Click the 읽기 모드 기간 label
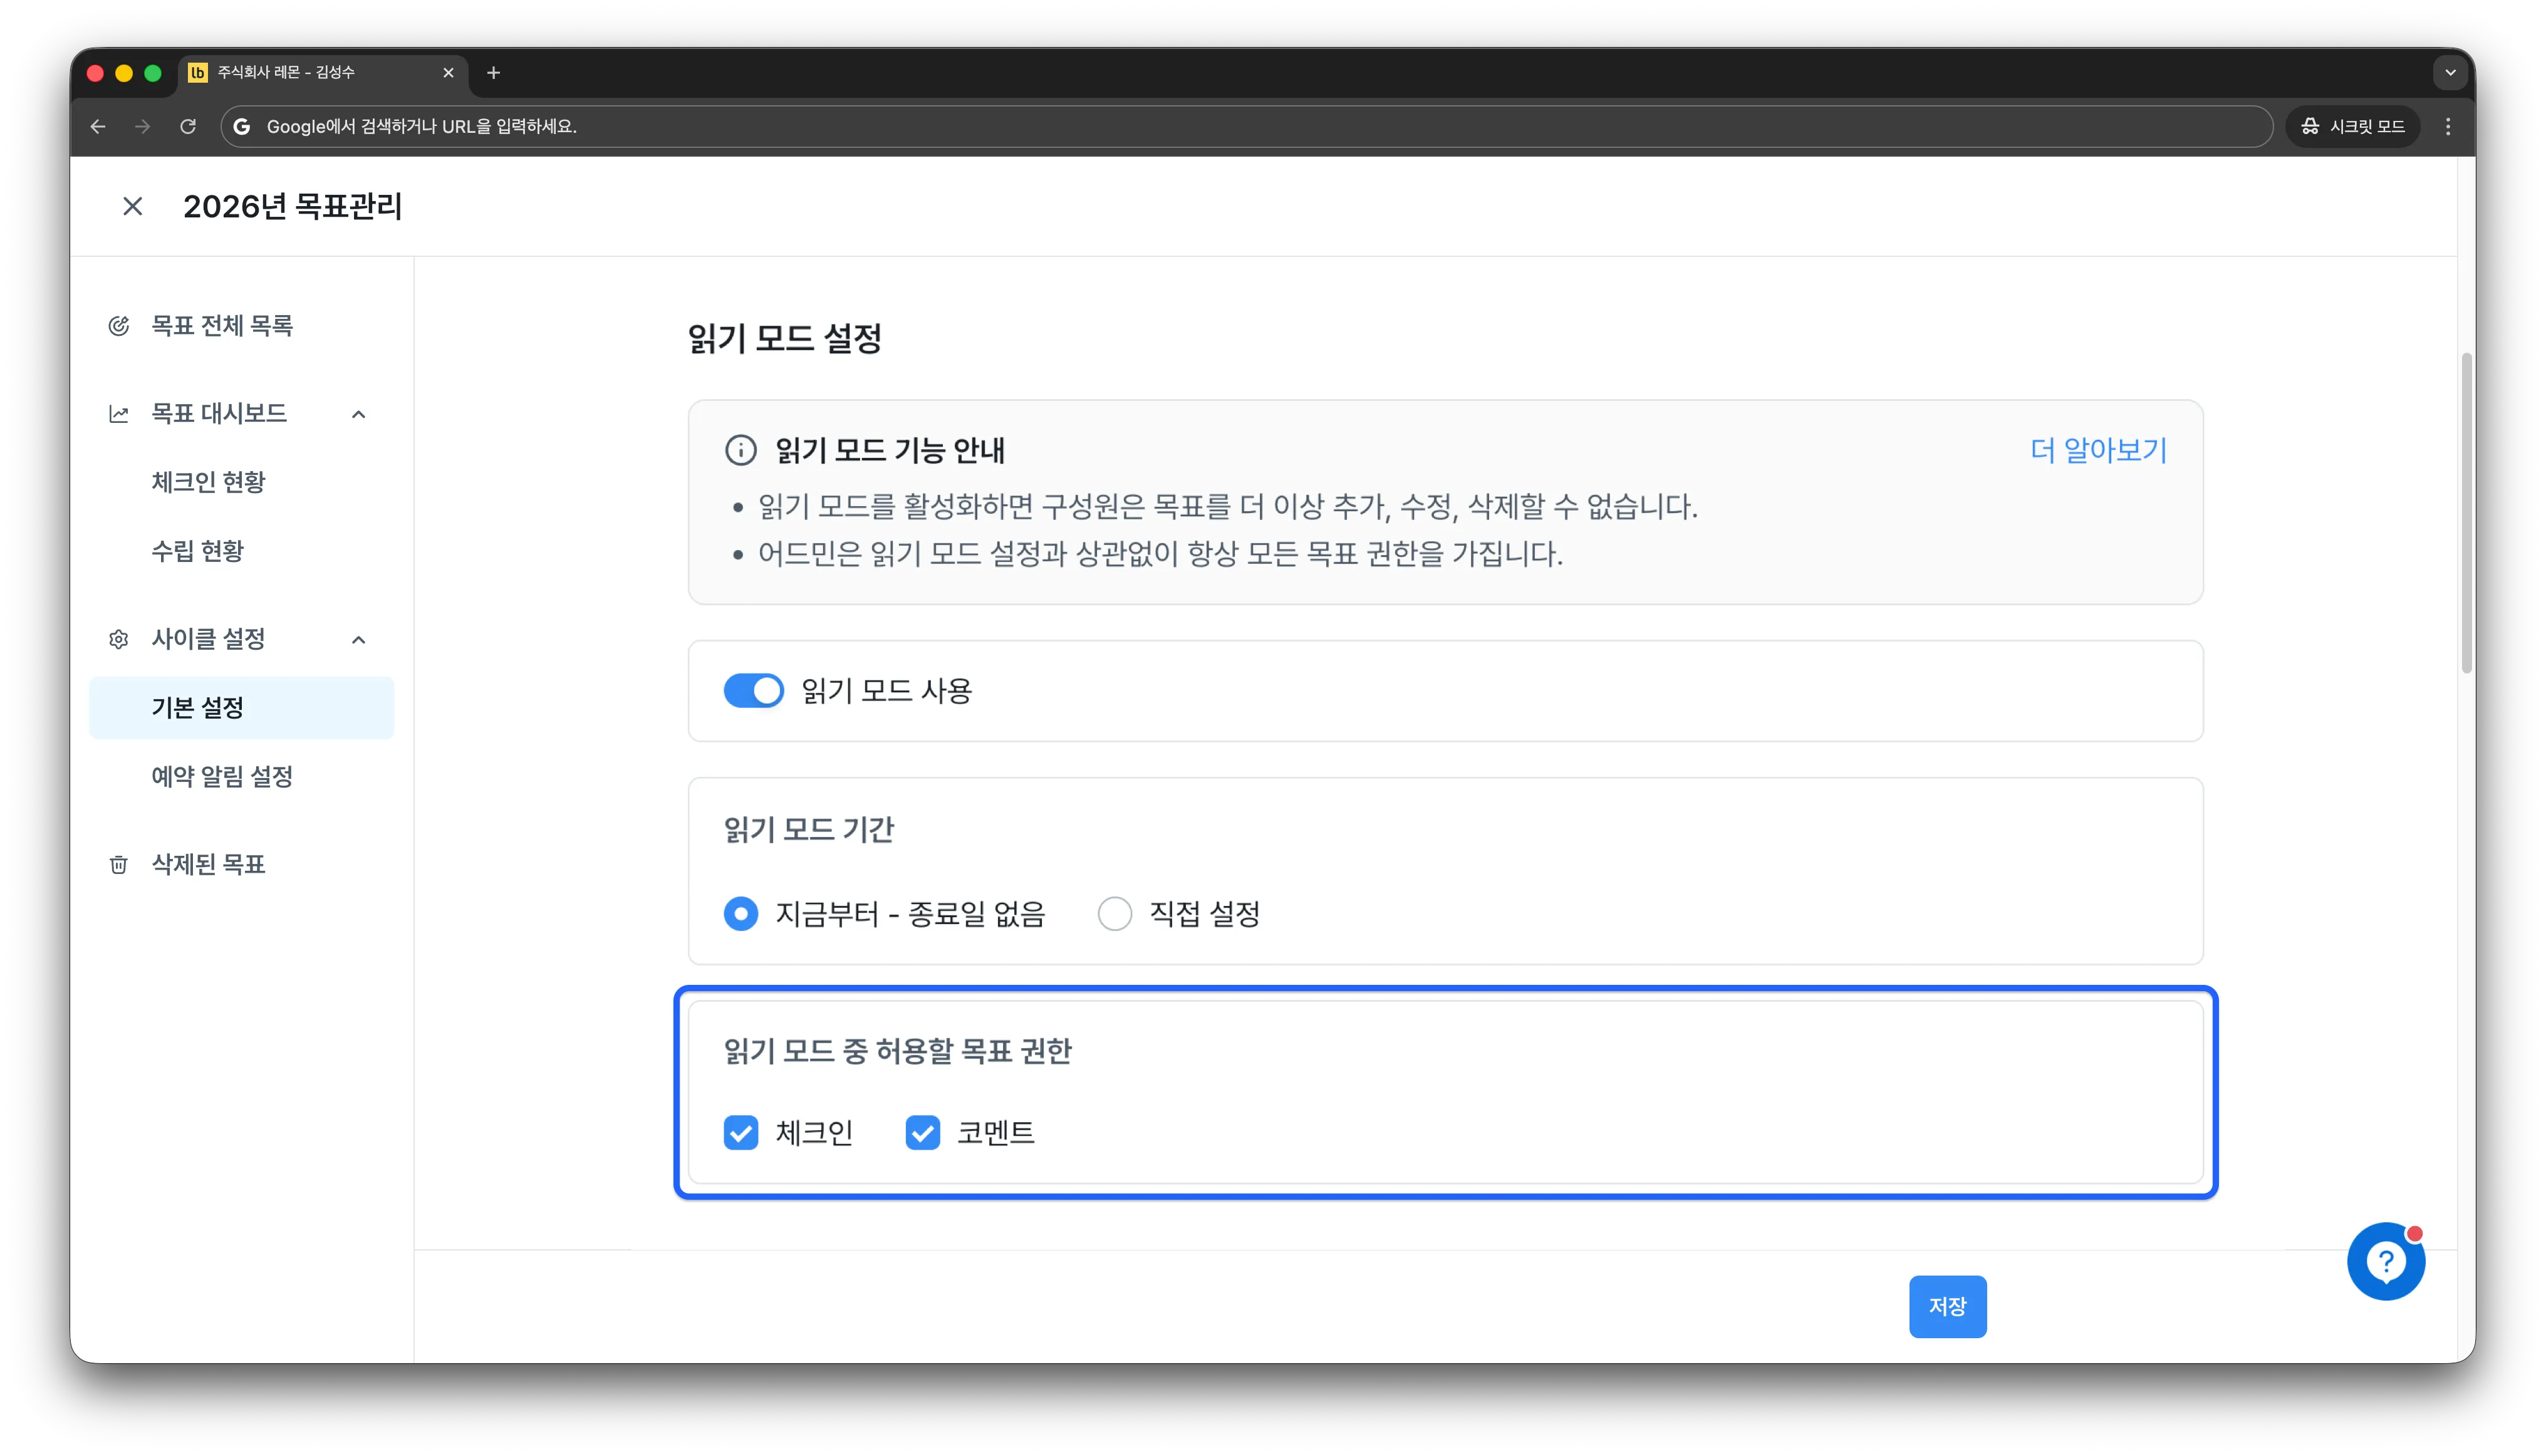This screenshot has width=2546, height=1456. [x=808, y=829]
